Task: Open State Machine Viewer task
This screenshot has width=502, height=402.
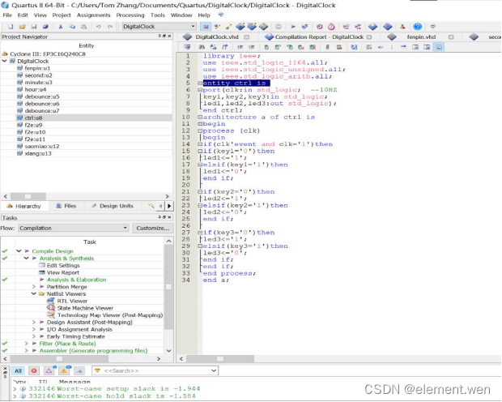Action: (x=85, y=308)
